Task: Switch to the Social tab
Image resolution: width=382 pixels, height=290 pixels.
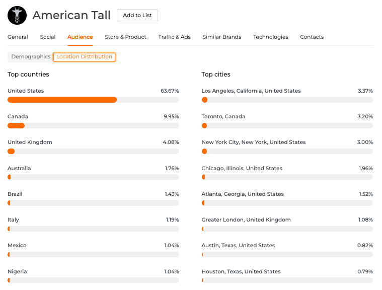Action: [x=48, y=37]
